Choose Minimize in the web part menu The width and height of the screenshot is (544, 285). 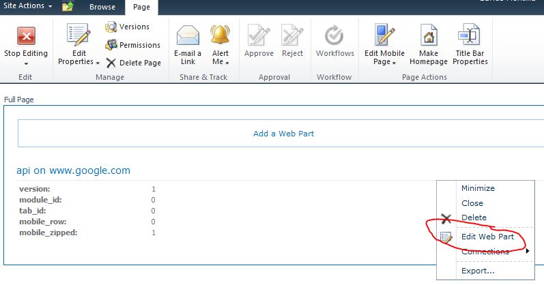pyautogui.click(x=478, y=188)
